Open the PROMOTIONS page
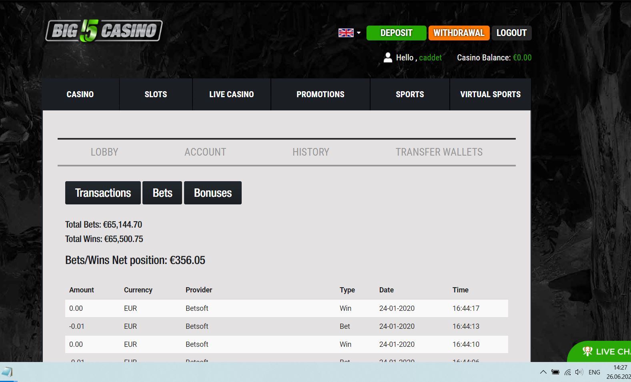 click(x=321, y=94)
